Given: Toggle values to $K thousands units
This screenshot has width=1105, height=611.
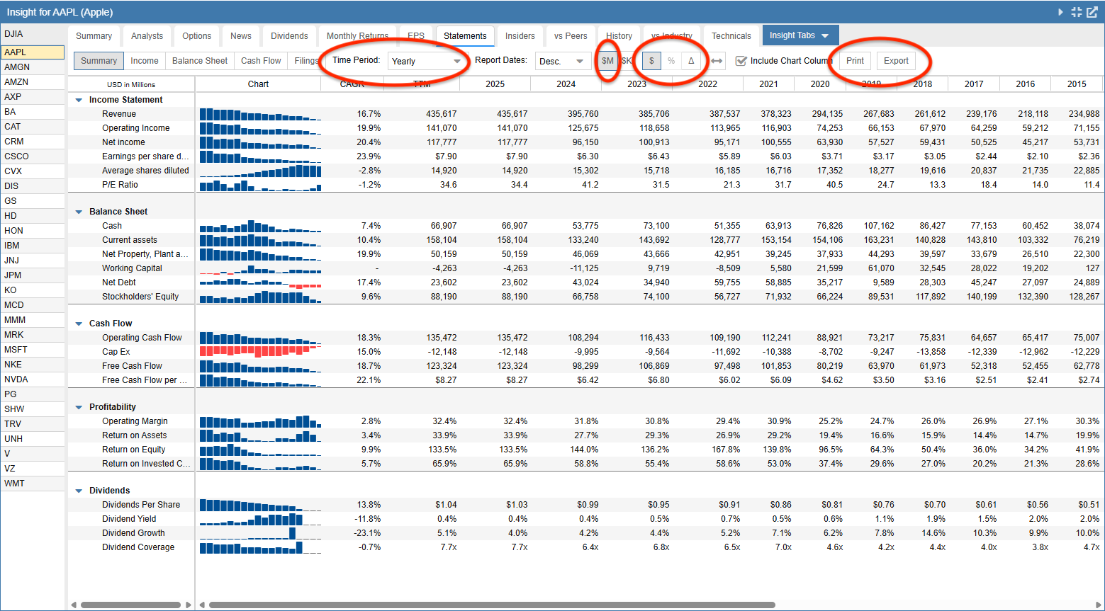Looking at the screenshot, I should click(x=627, y=61).
